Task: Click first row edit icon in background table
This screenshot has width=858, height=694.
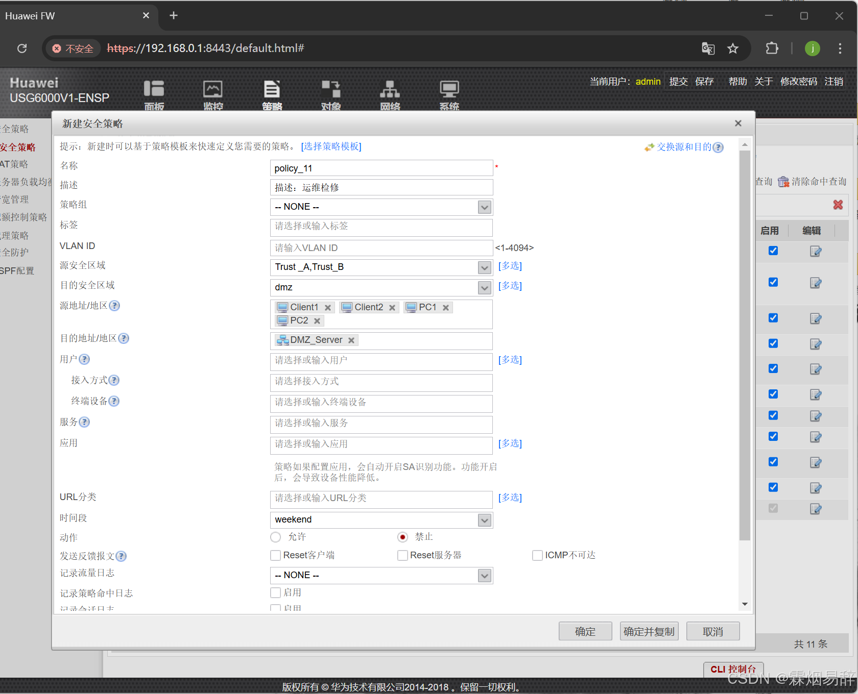Action: [x=816, y=251]
